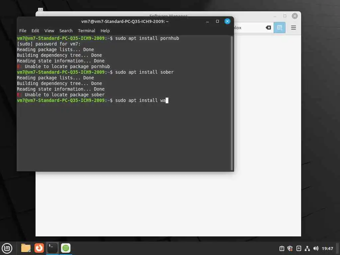Clear the Software Manager search field

[268, 28]
